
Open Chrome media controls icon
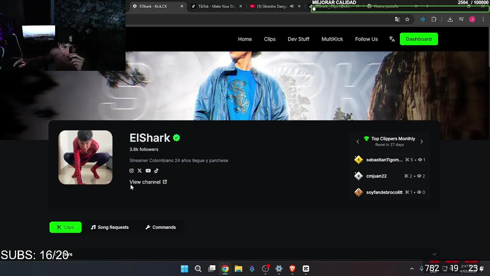pyautogui.click(x=461, y=19)
